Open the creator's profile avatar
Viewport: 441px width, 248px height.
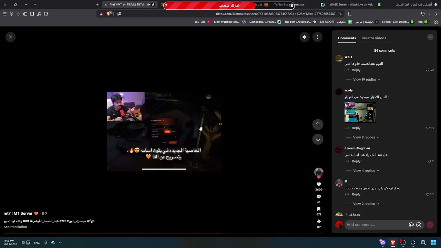(x=319, y=172)
